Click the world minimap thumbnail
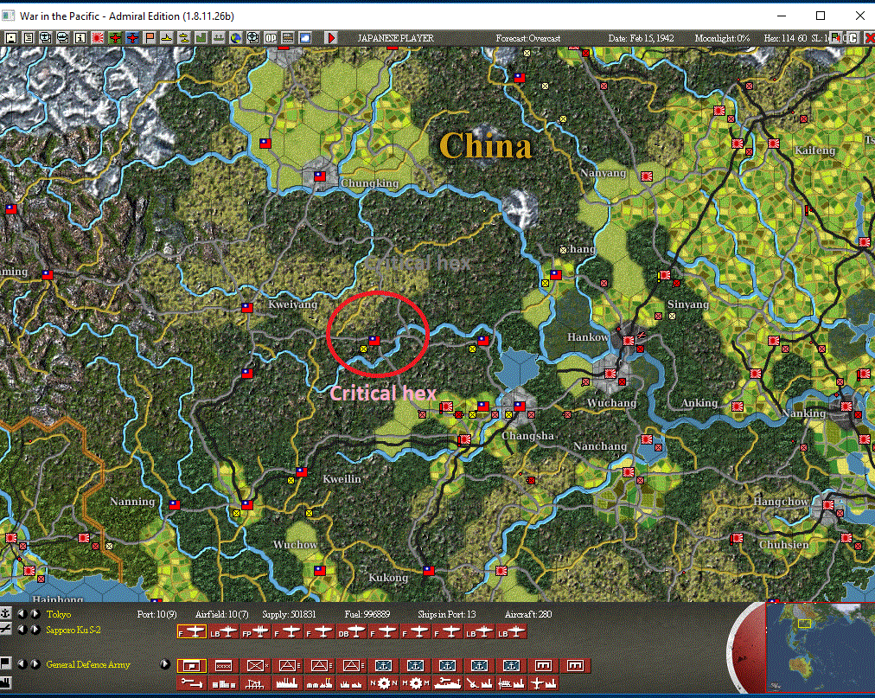Screen dimensions: 875x698 821,648
